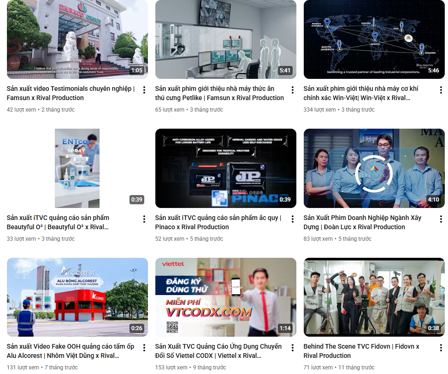
Task: Play the Fidovn crew group photo thumbnail
Action: 374,297
